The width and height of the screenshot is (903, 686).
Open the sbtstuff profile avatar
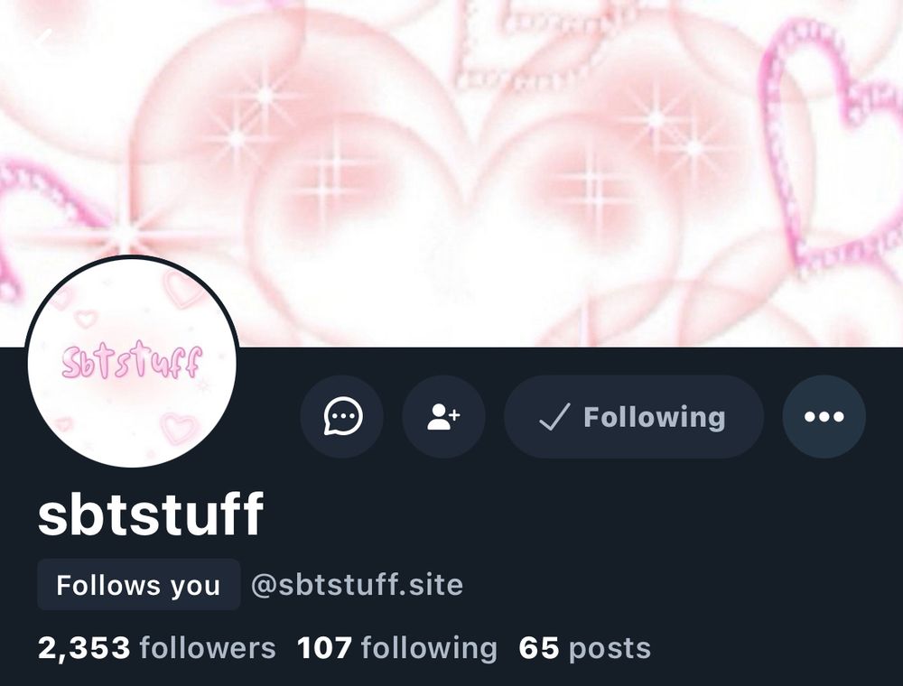point(132,361)
